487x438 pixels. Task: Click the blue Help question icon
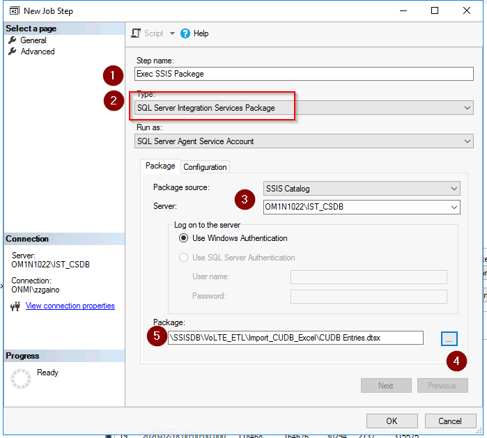pos(185,33)
